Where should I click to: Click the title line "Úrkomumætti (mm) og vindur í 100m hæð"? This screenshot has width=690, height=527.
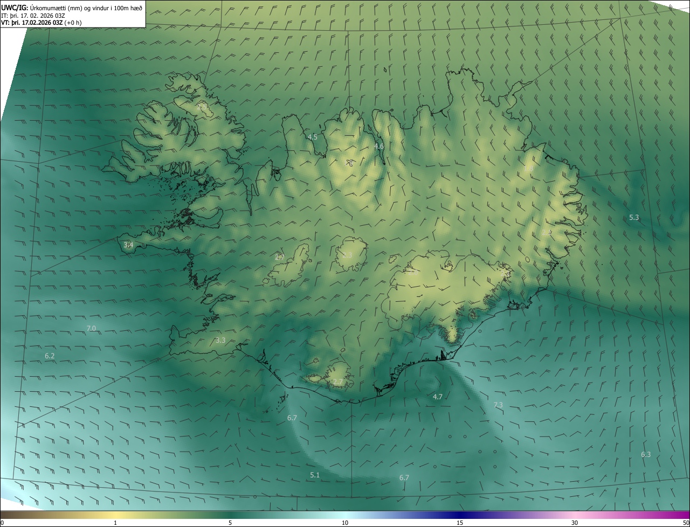coord(86,8)
